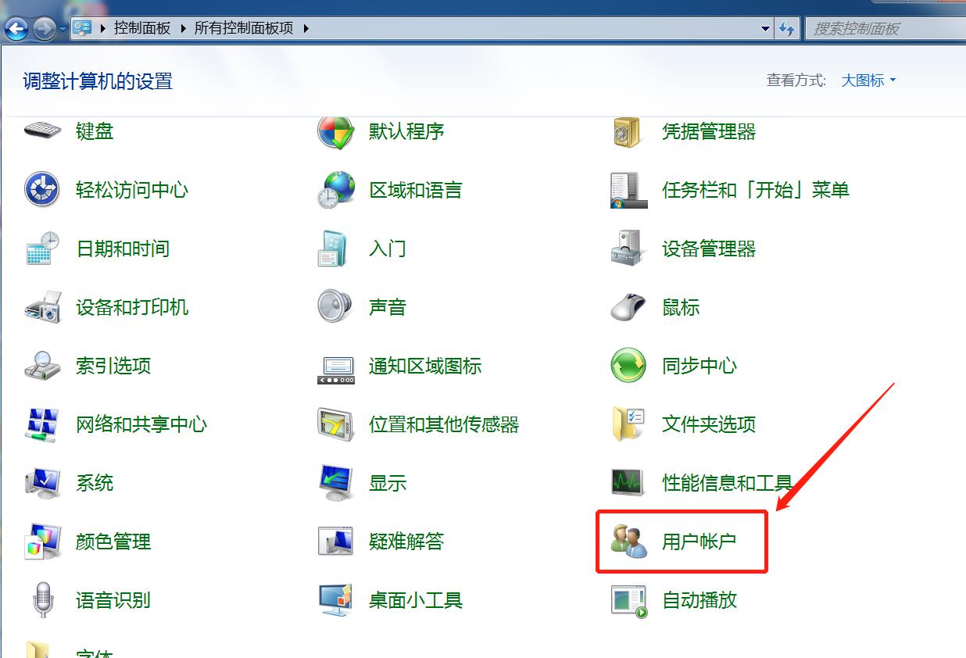Go back with the Back arrow button
This screenshot has width=966, height=658.
click(16, 29)
